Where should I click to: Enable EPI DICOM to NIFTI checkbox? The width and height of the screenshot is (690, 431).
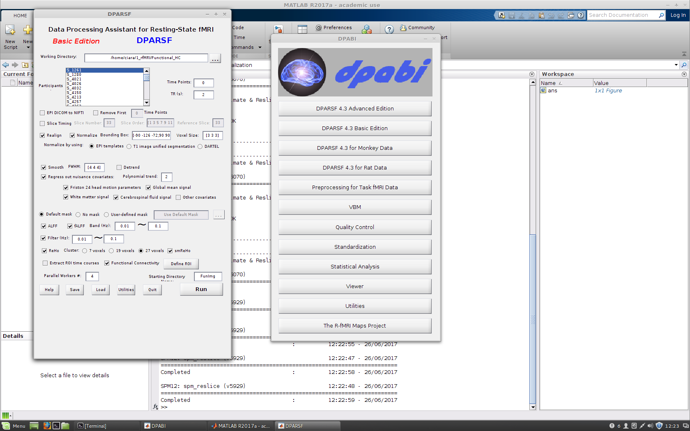[x=42, y=113]
